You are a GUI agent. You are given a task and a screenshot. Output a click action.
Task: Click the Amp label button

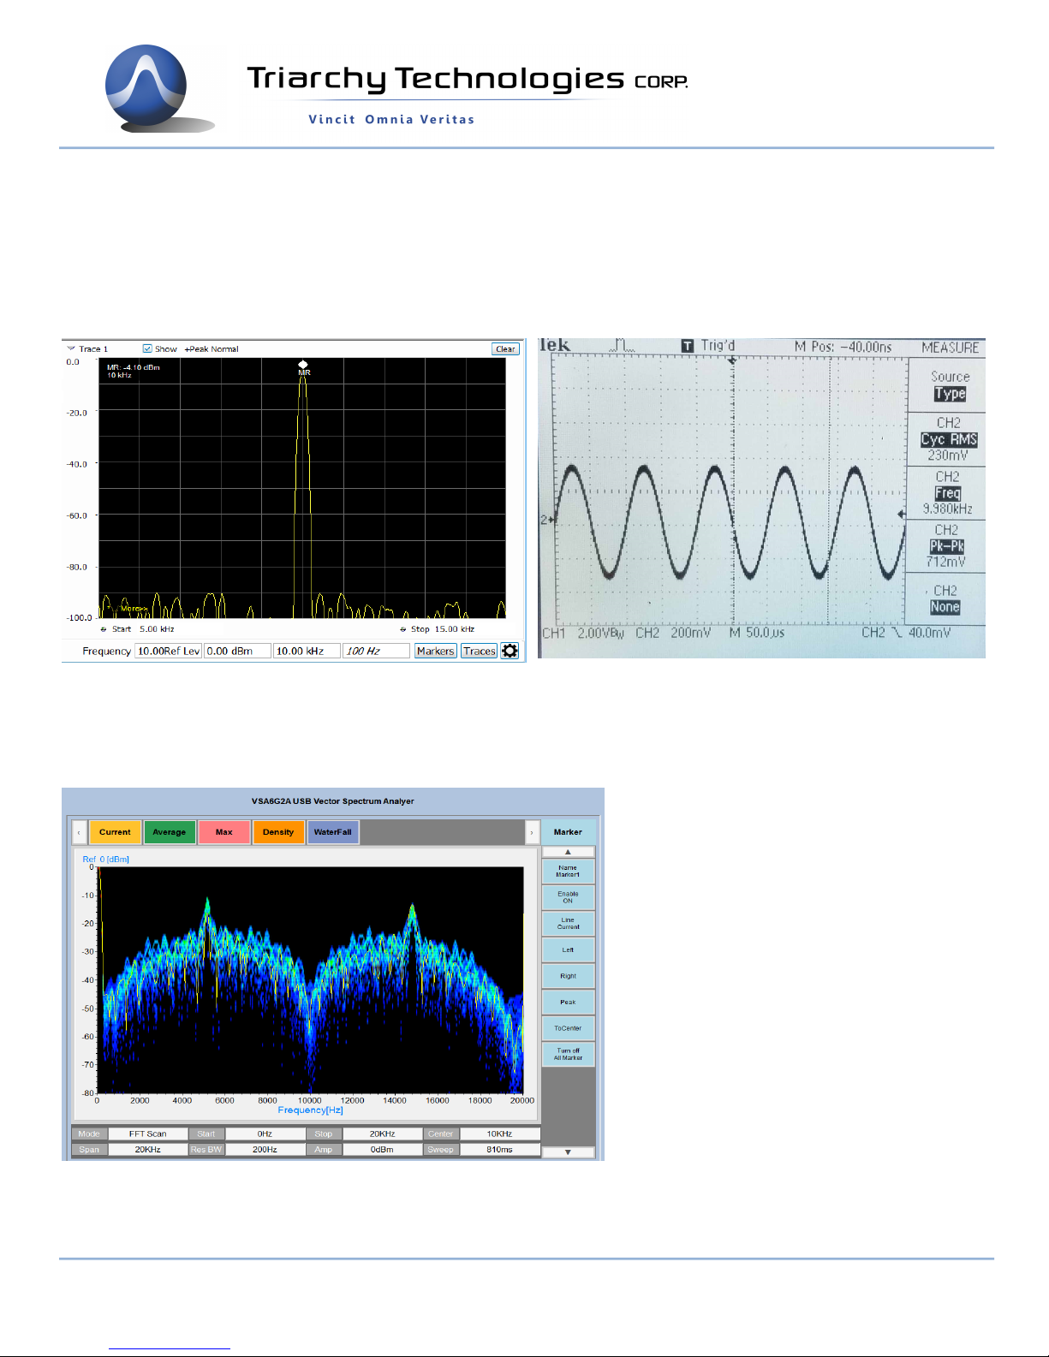point(324,1150)
